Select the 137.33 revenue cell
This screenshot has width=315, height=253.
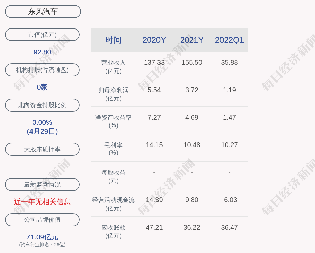click(x=154, y=62)
